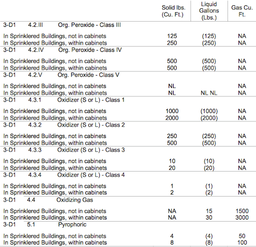Image resolution: width=256 pixels, height=247 pixels.
Task: Click liquid value (8) for Pyrophoric
Action: (x=209, y=243)
